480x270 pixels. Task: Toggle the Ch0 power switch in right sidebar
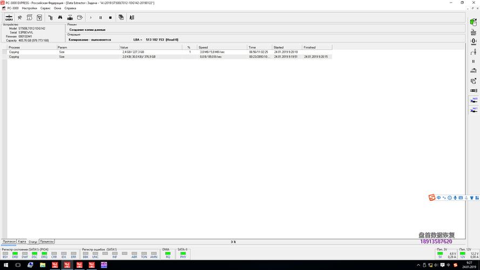tap(474, 99)
